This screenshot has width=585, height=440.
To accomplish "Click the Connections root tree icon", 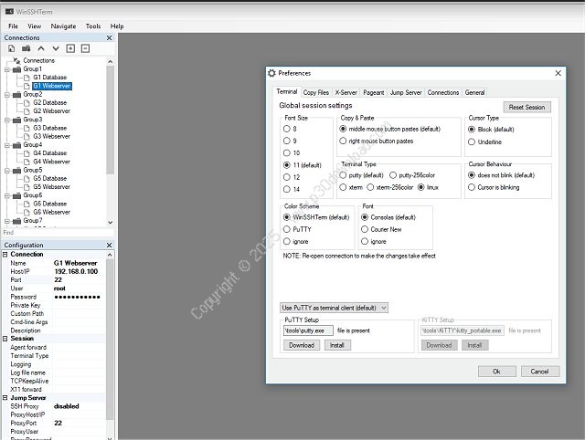I will [x=16, y=60].
